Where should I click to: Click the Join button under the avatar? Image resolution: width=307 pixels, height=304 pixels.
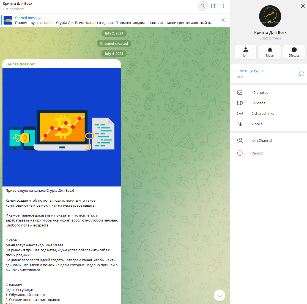[x=246, y=52]
